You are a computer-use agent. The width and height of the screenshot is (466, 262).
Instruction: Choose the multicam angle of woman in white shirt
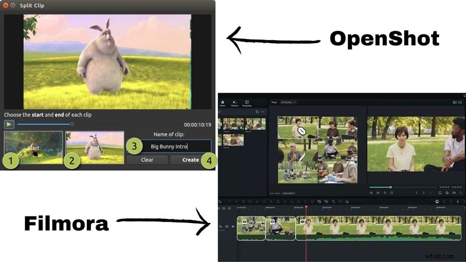pyautogui.click(x=298, y=128)
